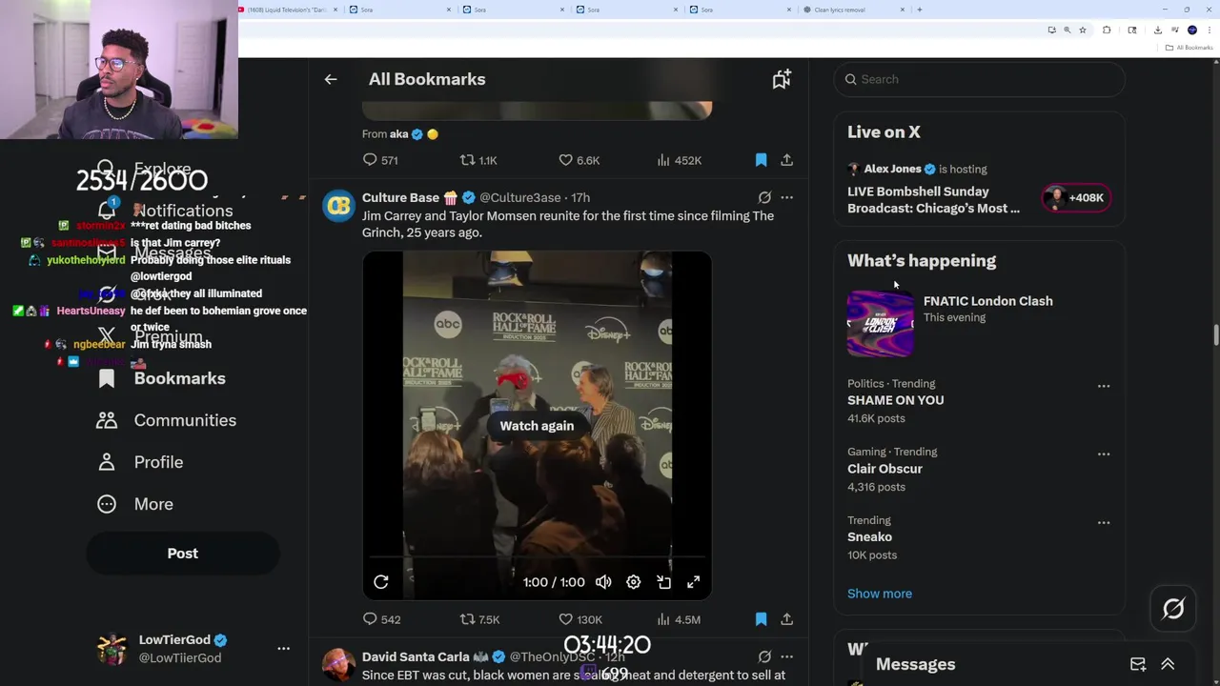
Task: Share the post with 452K views
Action: 786,160
